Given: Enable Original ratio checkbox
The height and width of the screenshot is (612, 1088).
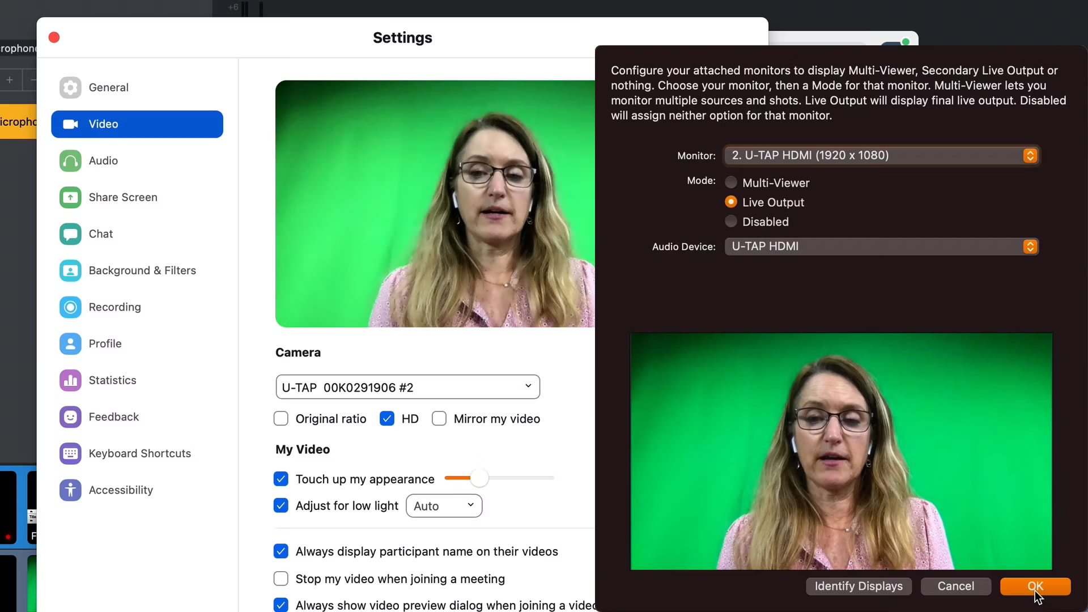Looking at the screenshot, I should 281,419.
